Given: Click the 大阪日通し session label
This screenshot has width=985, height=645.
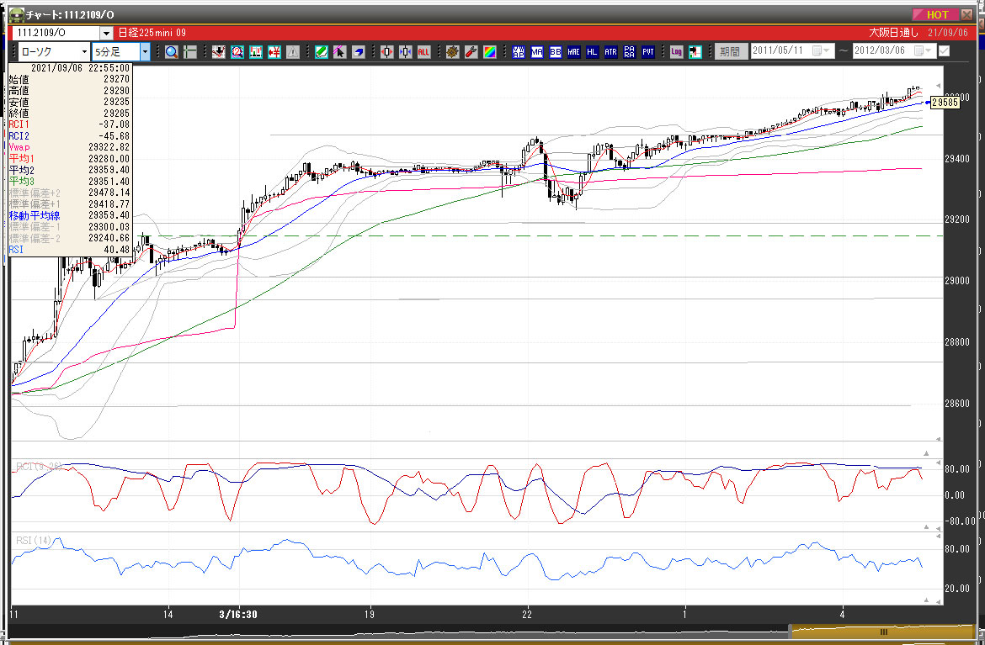Looking at the screenshot, I should pos(893,33).
